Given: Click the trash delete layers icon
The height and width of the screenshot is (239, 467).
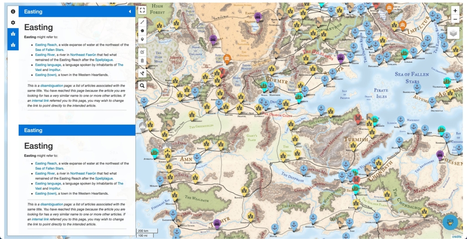Looking at the screenshot, I should (x=142, y=61).
